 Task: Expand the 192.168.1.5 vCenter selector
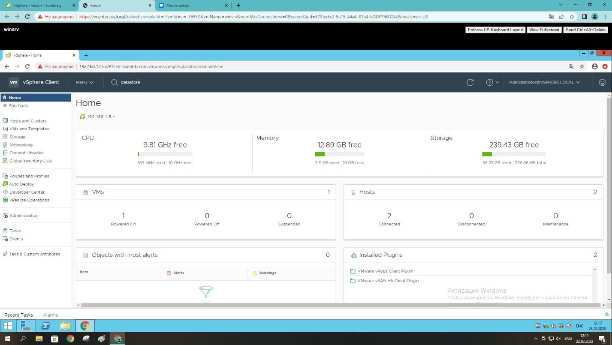[x=98, y=117]
